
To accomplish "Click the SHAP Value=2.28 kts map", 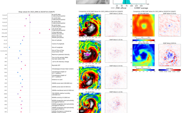I will pyautogui.click(x=116, y=25).
